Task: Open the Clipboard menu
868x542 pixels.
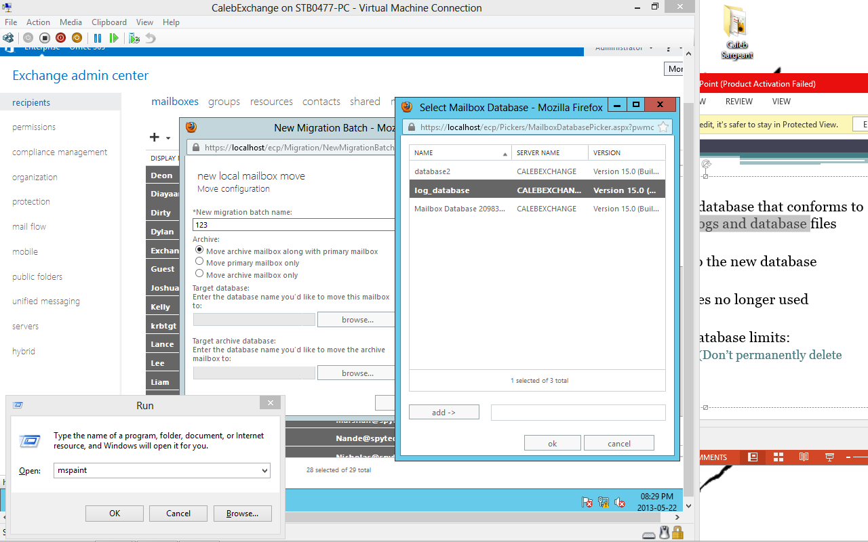Action: point(109,22)
